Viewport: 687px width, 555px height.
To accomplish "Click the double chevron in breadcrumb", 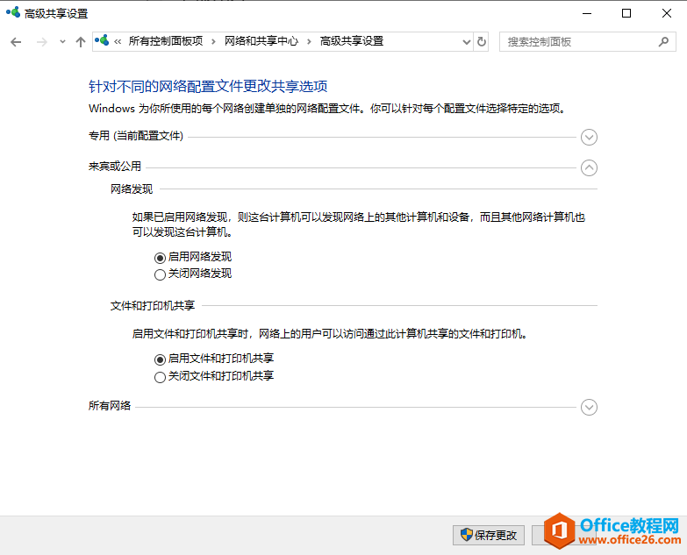I will click(x=118, y=41).
